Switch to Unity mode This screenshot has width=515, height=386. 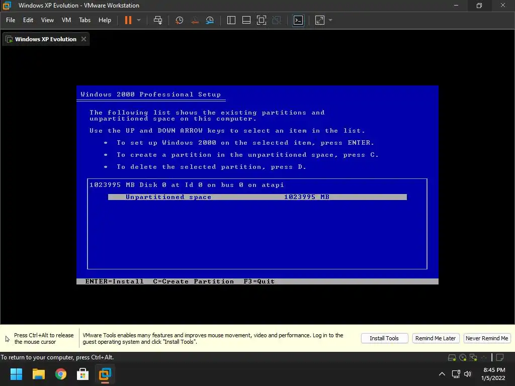click(x=277, y=20)
